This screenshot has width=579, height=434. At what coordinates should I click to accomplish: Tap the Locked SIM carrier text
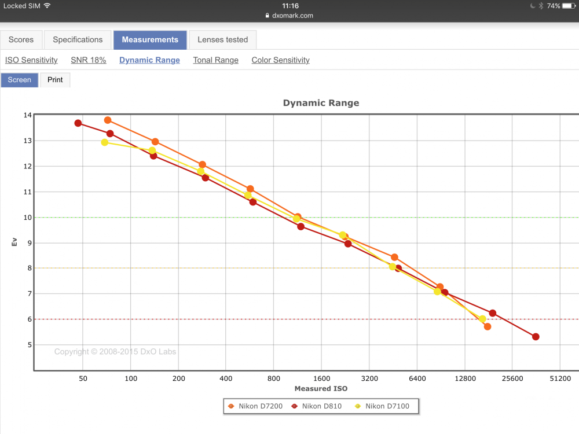[x=22, y=6]
